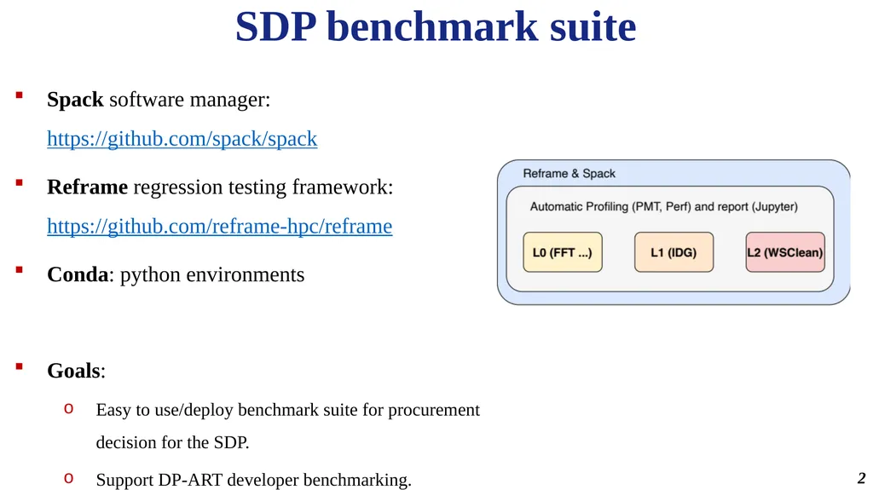This screenshot has height=490, width=873.
Task: Click the L1 (IDG) box
Action: pos(674,252)
